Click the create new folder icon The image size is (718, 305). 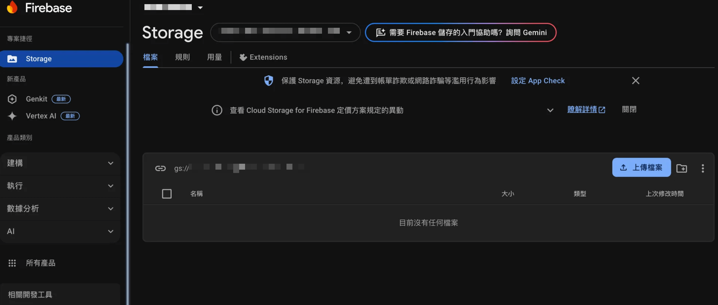tap(682, 168)
